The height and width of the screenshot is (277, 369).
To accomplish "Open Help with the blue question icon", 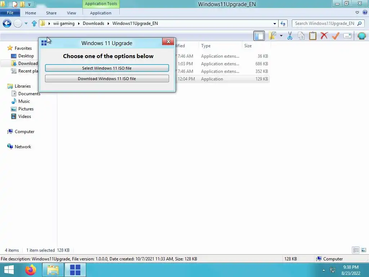I will tap(365, 13).
